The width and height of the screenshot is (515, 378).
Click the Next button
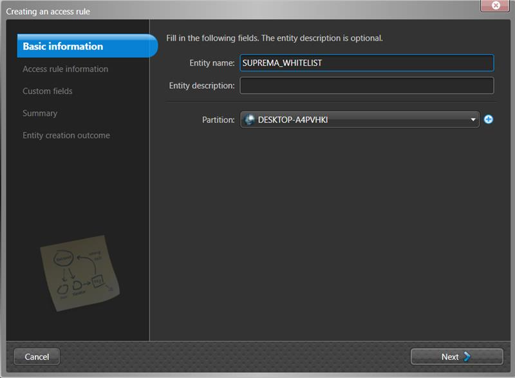point(456,357)
